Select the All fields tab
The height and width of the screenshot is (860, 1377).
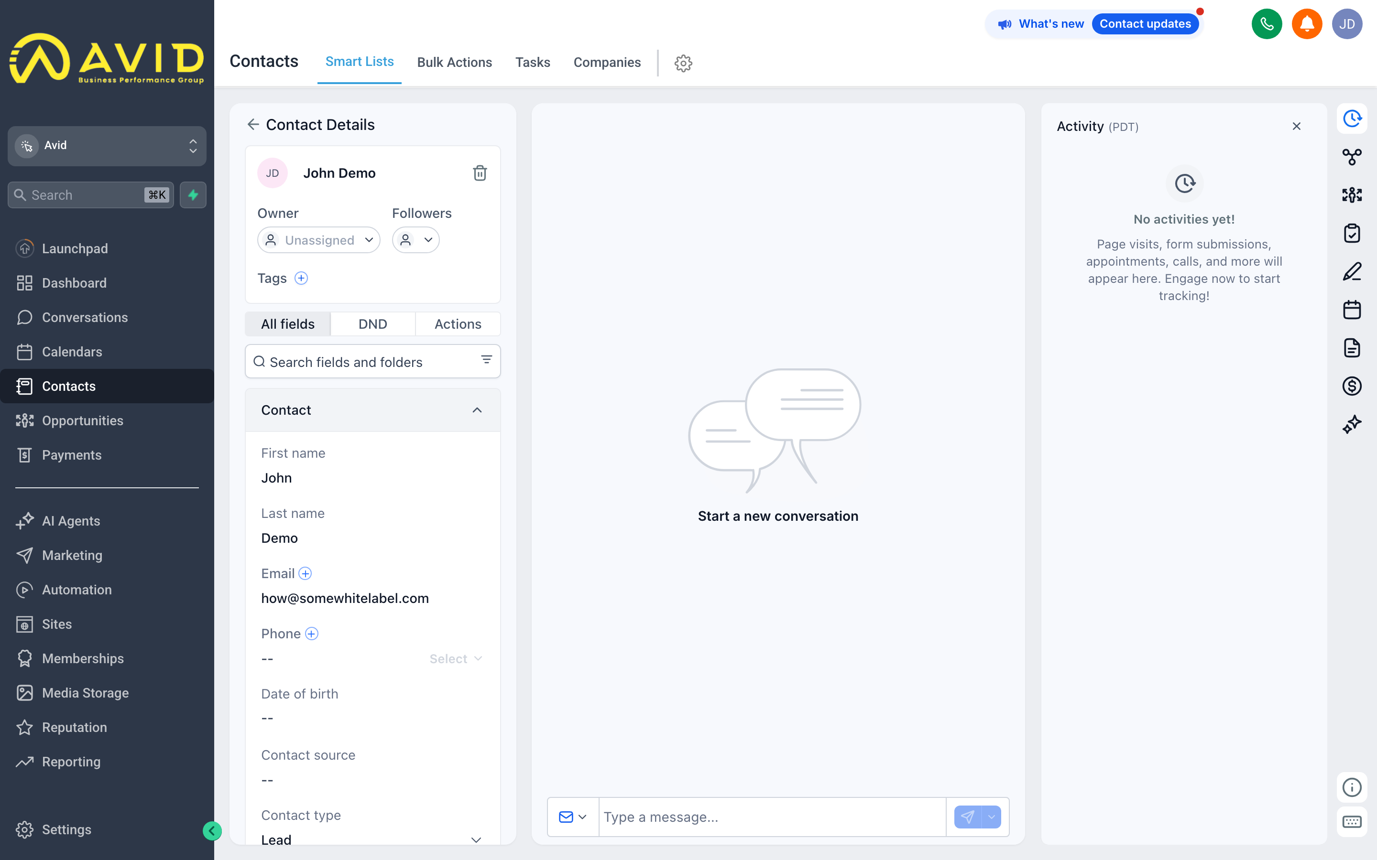click(x=287, y=324)
